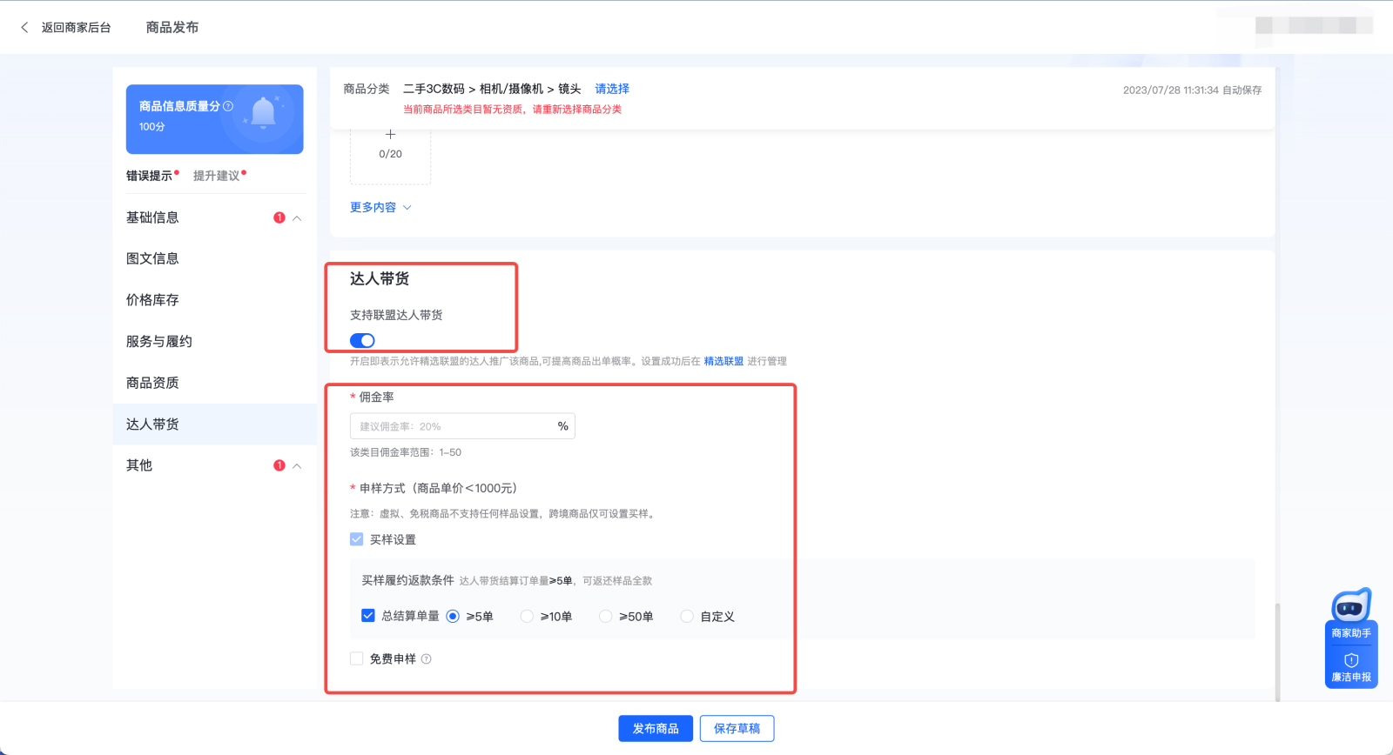Screen dimensions: 1393x755
Task: Open 其他 in sidebar
Action: tap(139, 465)
